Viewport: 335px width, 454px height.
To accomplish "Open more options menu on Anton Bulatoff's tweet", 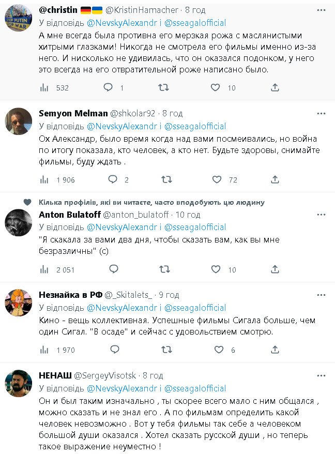I will click(x=321, y=215).
